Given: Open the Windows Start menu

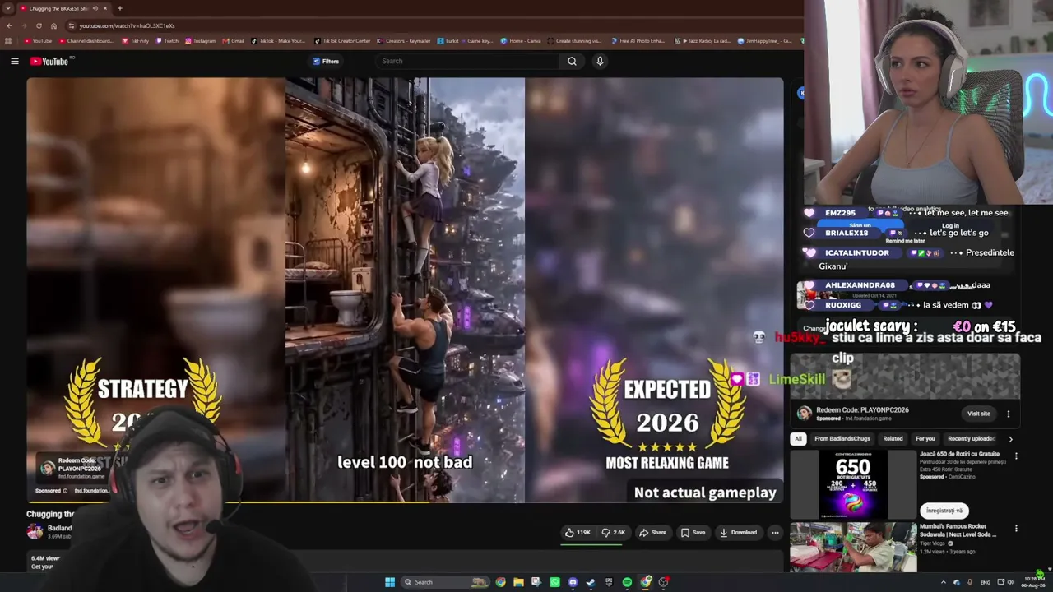Looking at the screenshot, I should click(390, 582).
